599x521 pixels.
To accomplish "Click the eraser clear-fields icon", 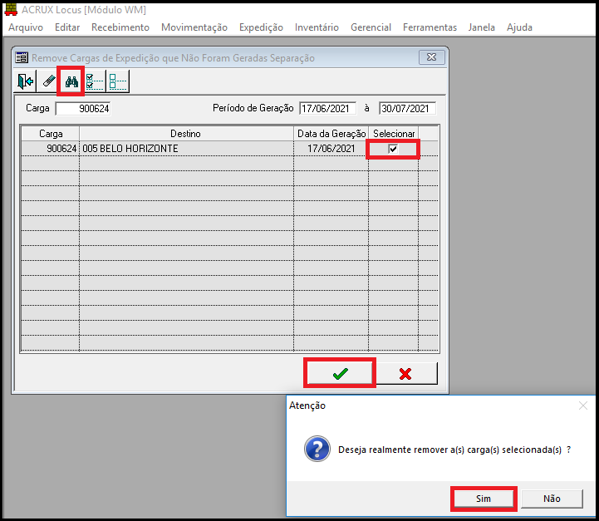I will point(48,81).
